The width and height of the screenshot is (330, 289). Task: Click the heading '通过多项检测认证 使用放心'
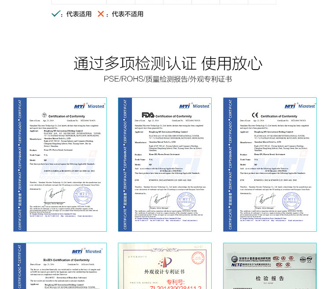coord(168,63)
